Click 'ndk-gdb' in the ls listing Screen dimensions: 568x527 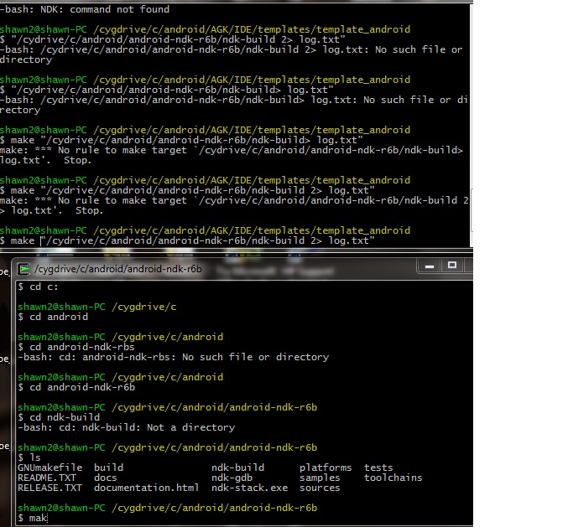[x=232, y=478]
